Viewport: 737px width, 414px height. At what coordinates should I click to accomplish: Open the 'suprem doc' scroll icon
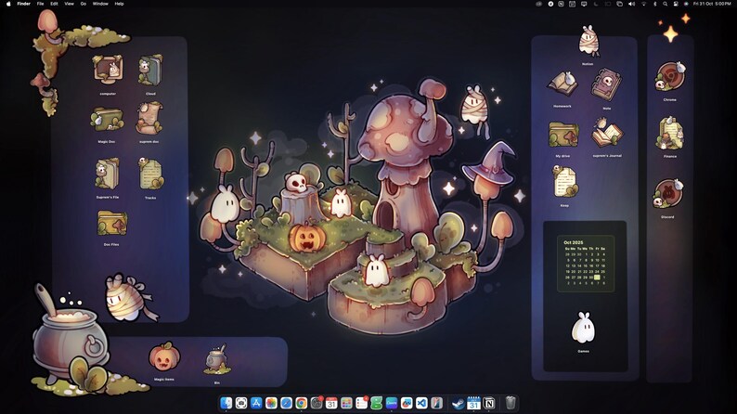[149, 119]
